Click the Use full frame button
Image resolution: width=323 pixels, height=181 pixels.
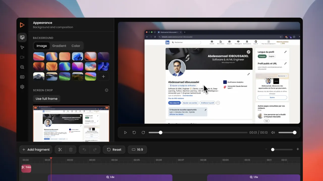click(47, 99)
